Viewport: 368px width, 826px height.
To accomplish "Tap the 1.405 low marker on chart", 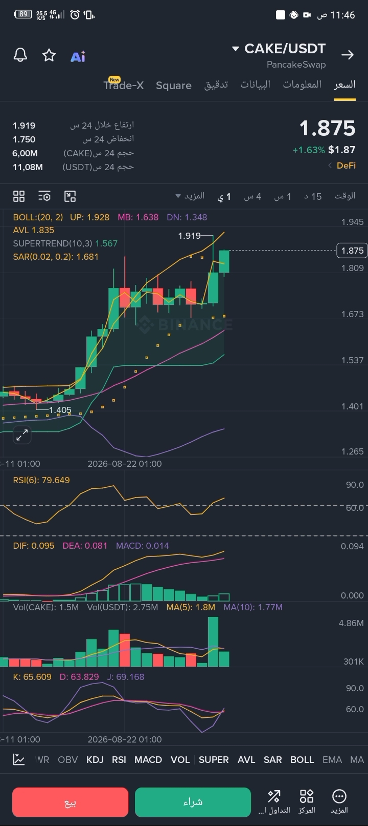I will point(60,410).
